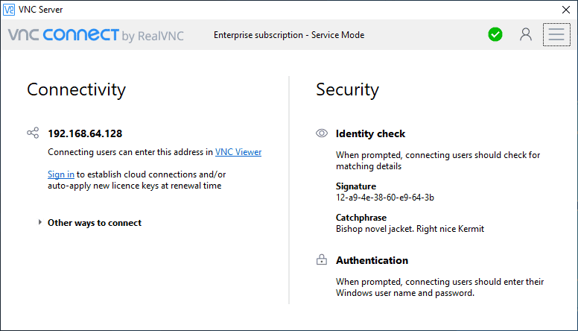Click the Catchphrase label
Viewport: 578px width, 331px height.
pos(361,218)
